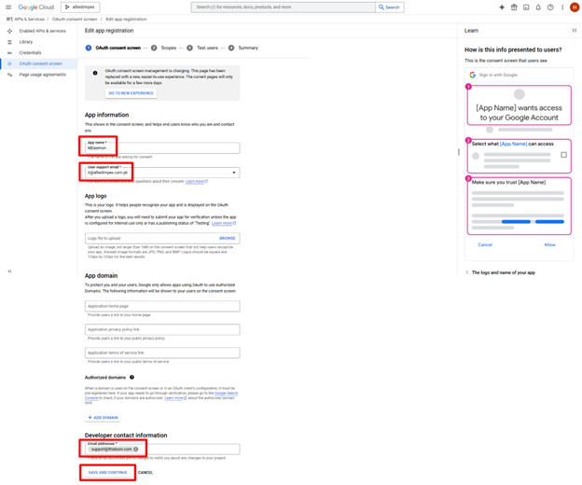The height and width of the screenshot is (485, 582).
Task: Click the Save and Continue button
Action: [x=107, y=472]
